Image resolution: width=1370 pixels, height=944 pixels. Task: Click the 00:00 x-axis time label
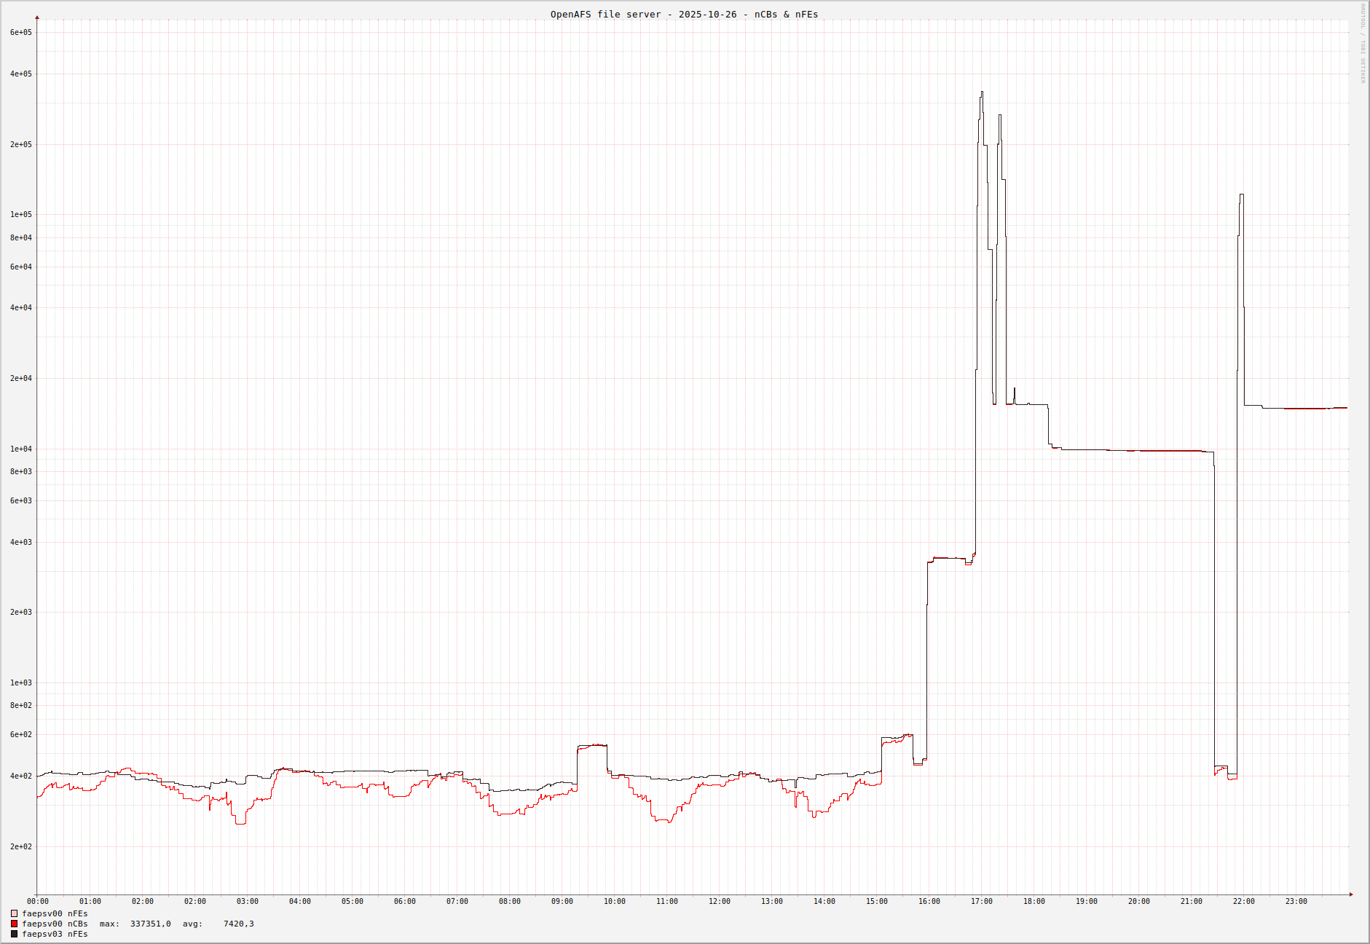(38, 902)
